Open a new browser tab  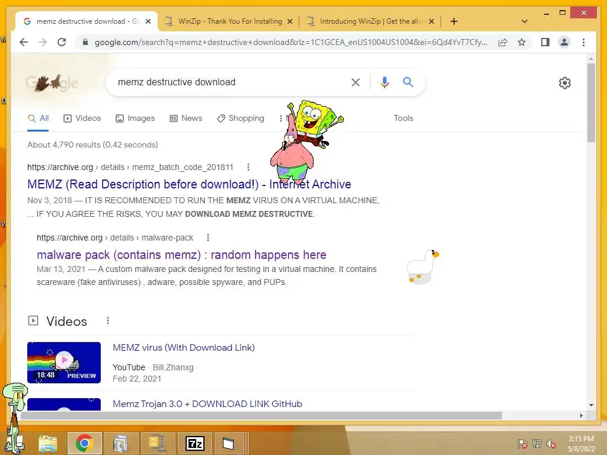454,21
